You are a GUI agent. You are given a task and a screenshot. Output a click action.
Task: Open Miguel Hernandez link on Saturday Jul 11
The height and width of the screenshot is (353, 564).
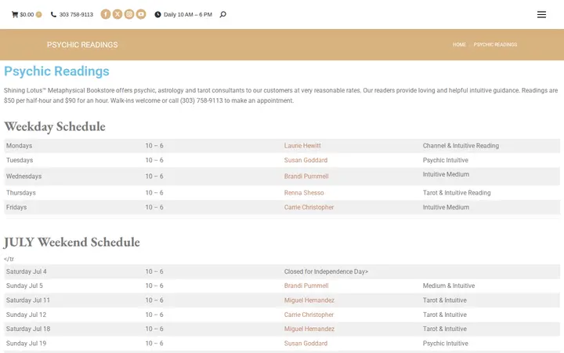309,300
